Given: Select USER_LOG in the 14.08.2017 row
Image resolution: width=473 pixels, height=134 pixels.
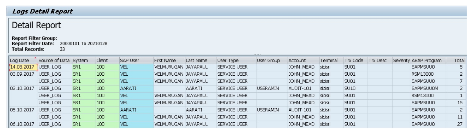Looking at the screenshot, I should click(55, 67).
